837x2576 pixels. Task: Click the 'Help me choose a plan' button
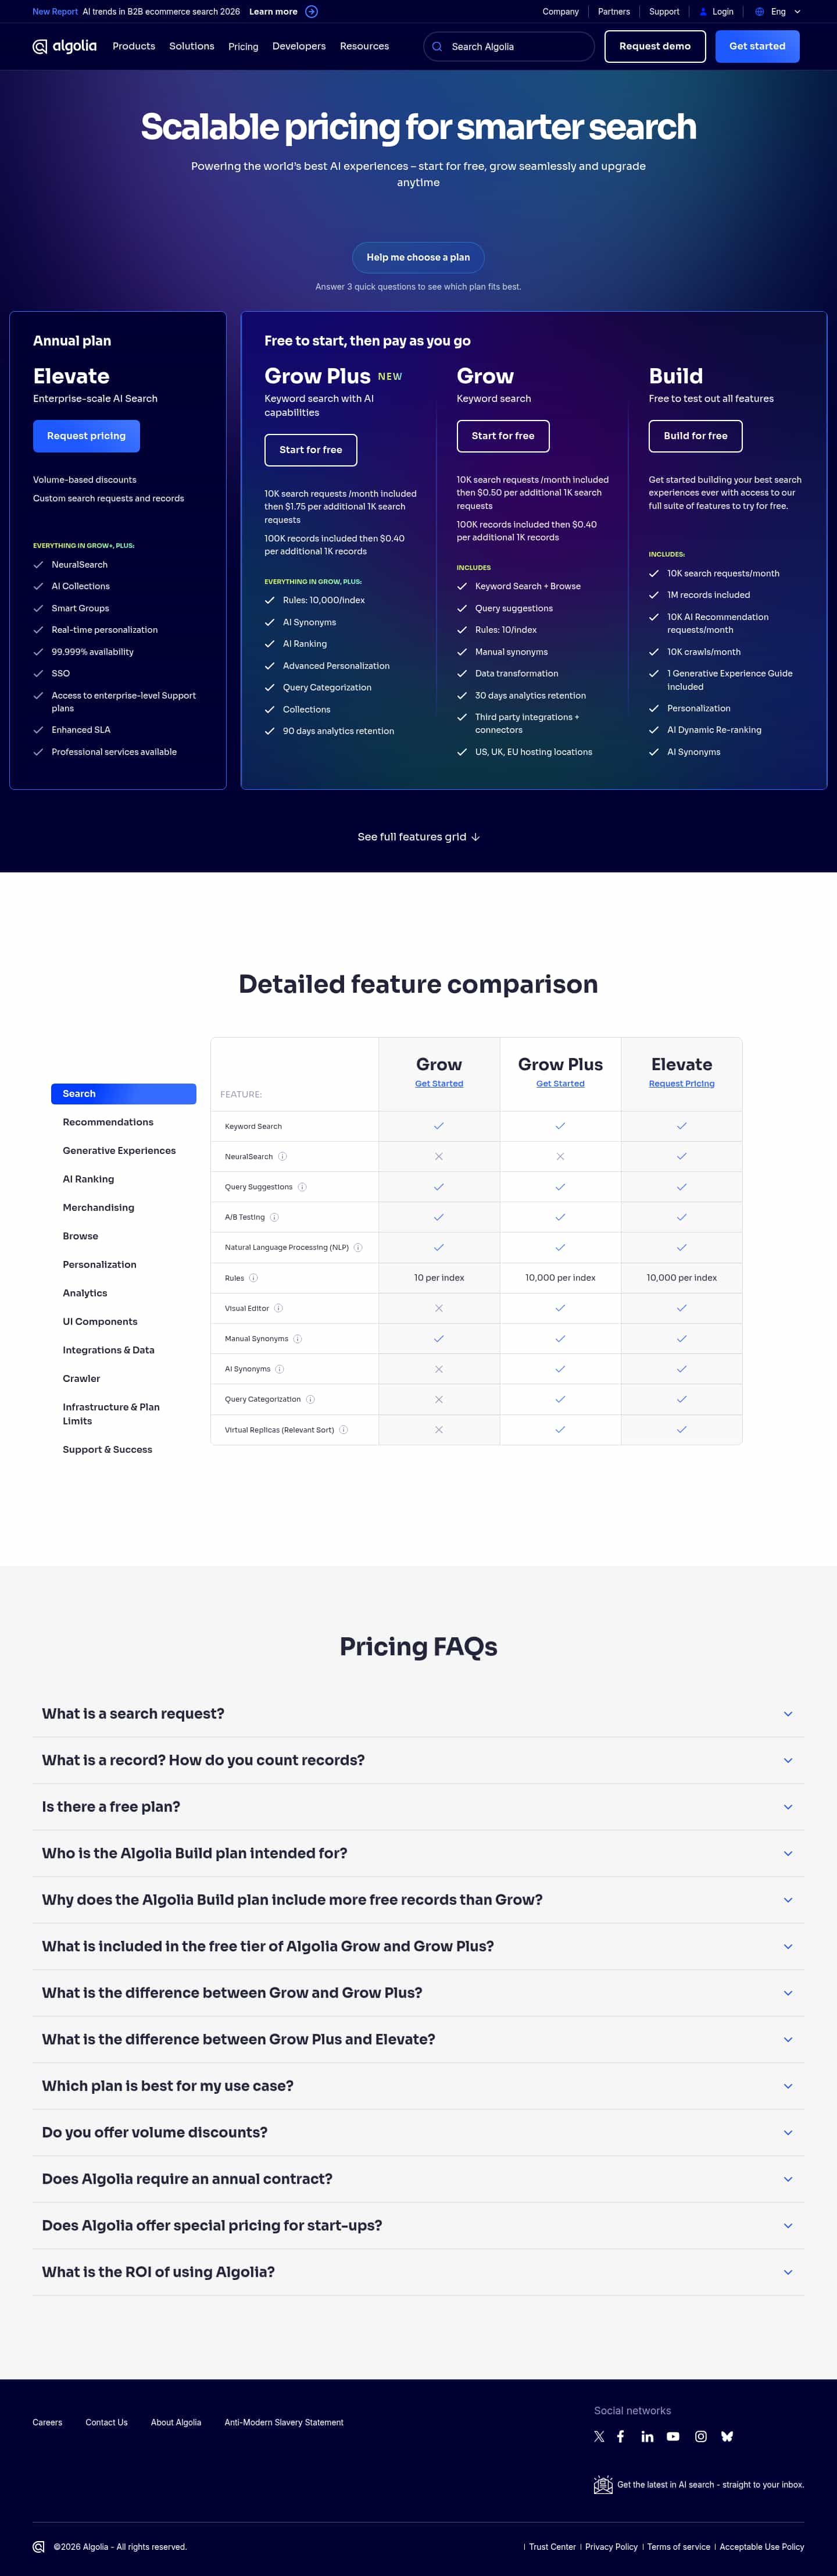click(x=417, y=257)
